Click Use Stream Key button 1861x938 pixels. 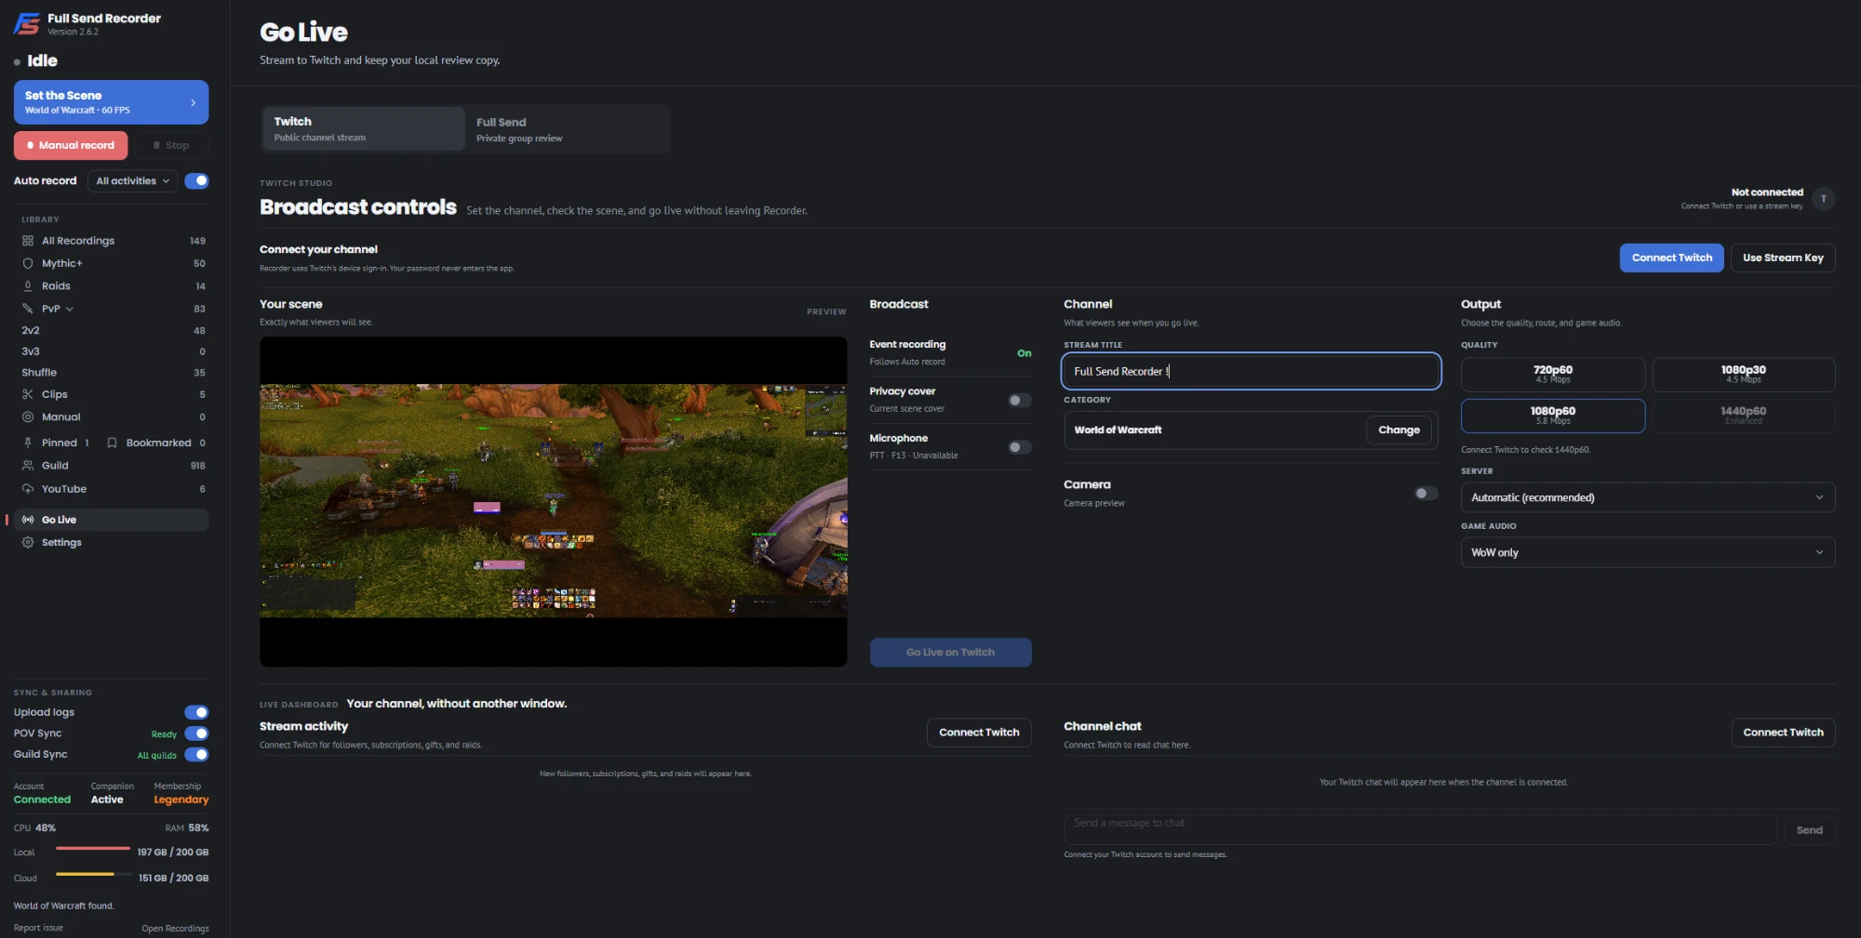point(1783,258)
